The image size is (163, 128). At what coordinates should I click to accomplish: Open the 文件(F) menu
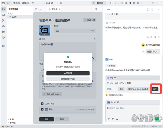16,3
